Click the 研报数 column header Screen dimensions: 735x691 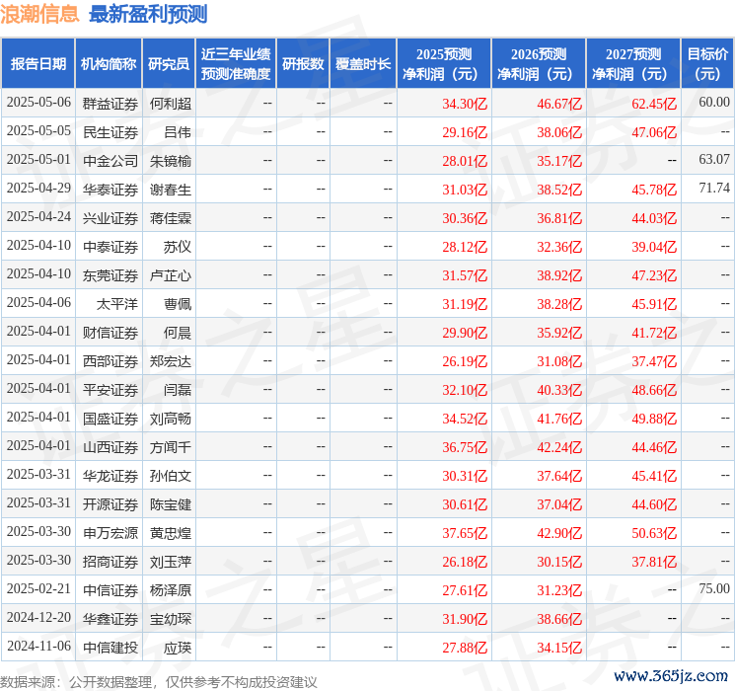[x=303, y=64]
